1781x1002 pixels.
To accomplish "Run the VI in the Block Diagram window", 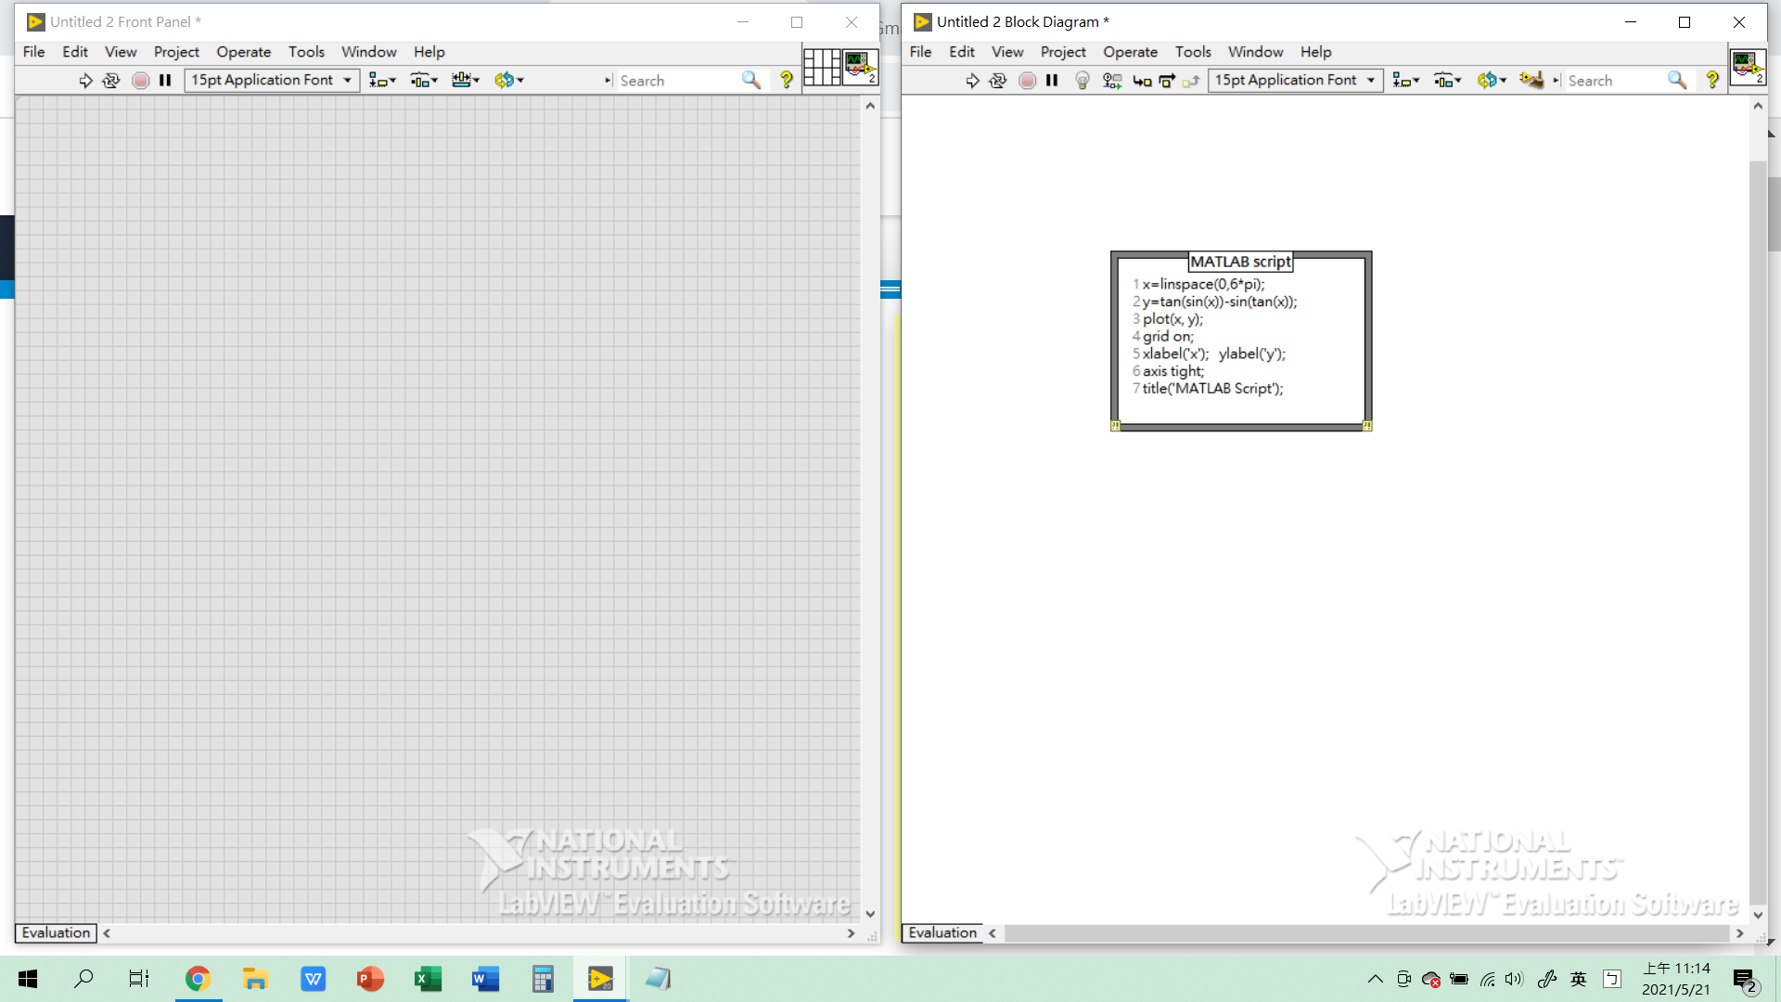I will pos(972,81).
